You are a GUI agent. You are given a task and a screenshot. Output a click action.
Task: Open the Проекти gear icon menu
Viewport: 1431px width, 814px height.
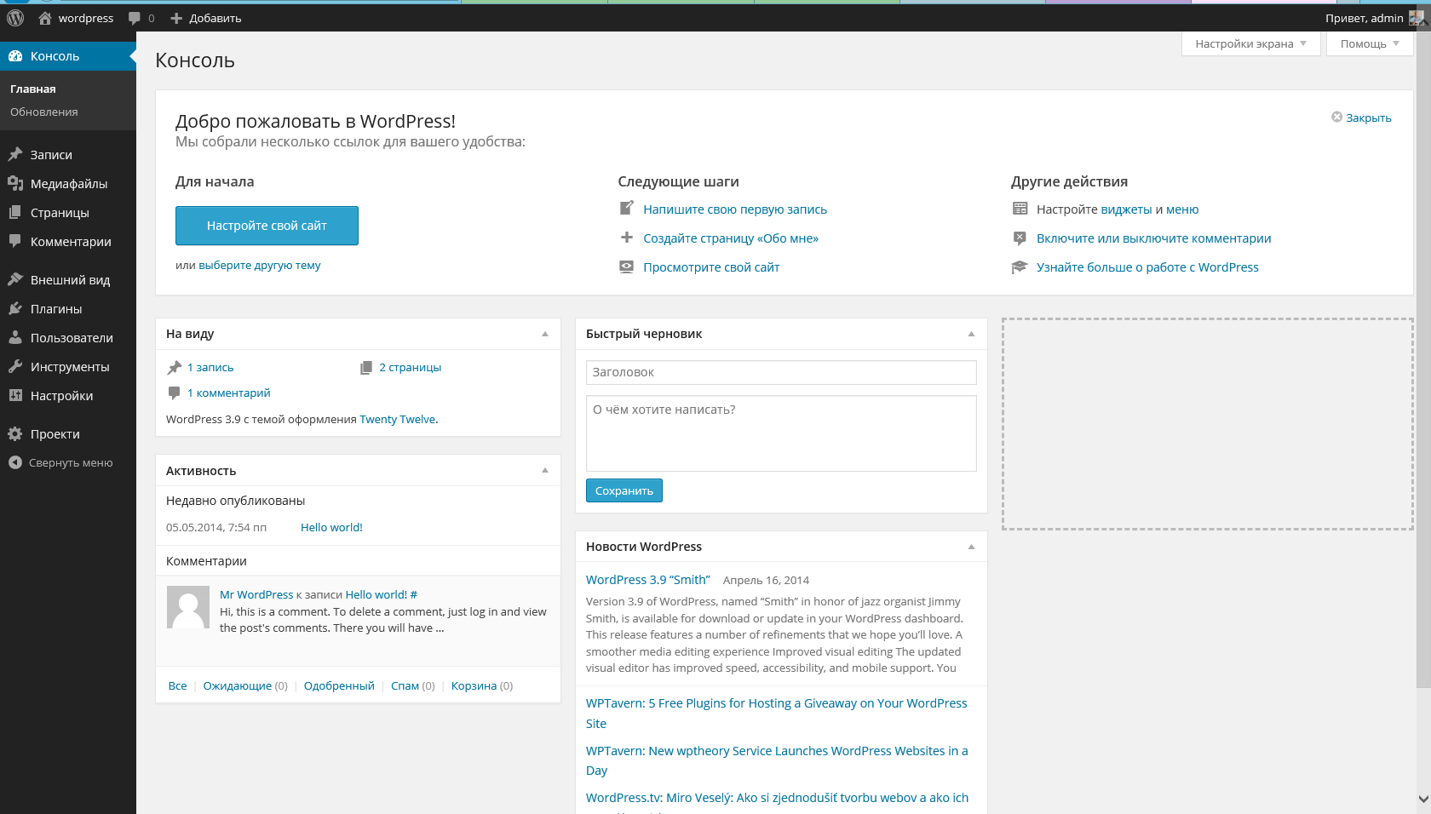(x=15, y=434)
